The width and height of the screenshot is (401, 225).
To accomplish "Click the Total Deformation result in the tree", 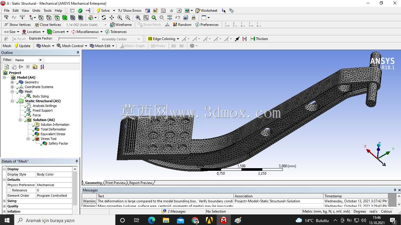I will tap(53, 129).
